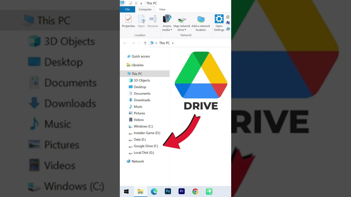Click the greyed-out Rename ribbon button
The height and width of the screenshot is (197, 351).
tap(153, 22)
